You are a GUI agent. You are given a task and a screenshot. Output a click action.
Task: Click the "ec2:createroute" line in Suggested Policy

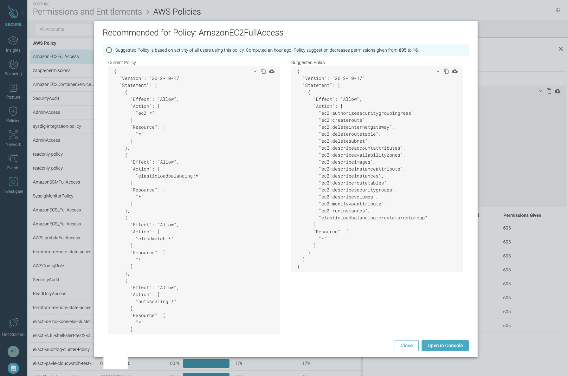click(x=343, y=120)
